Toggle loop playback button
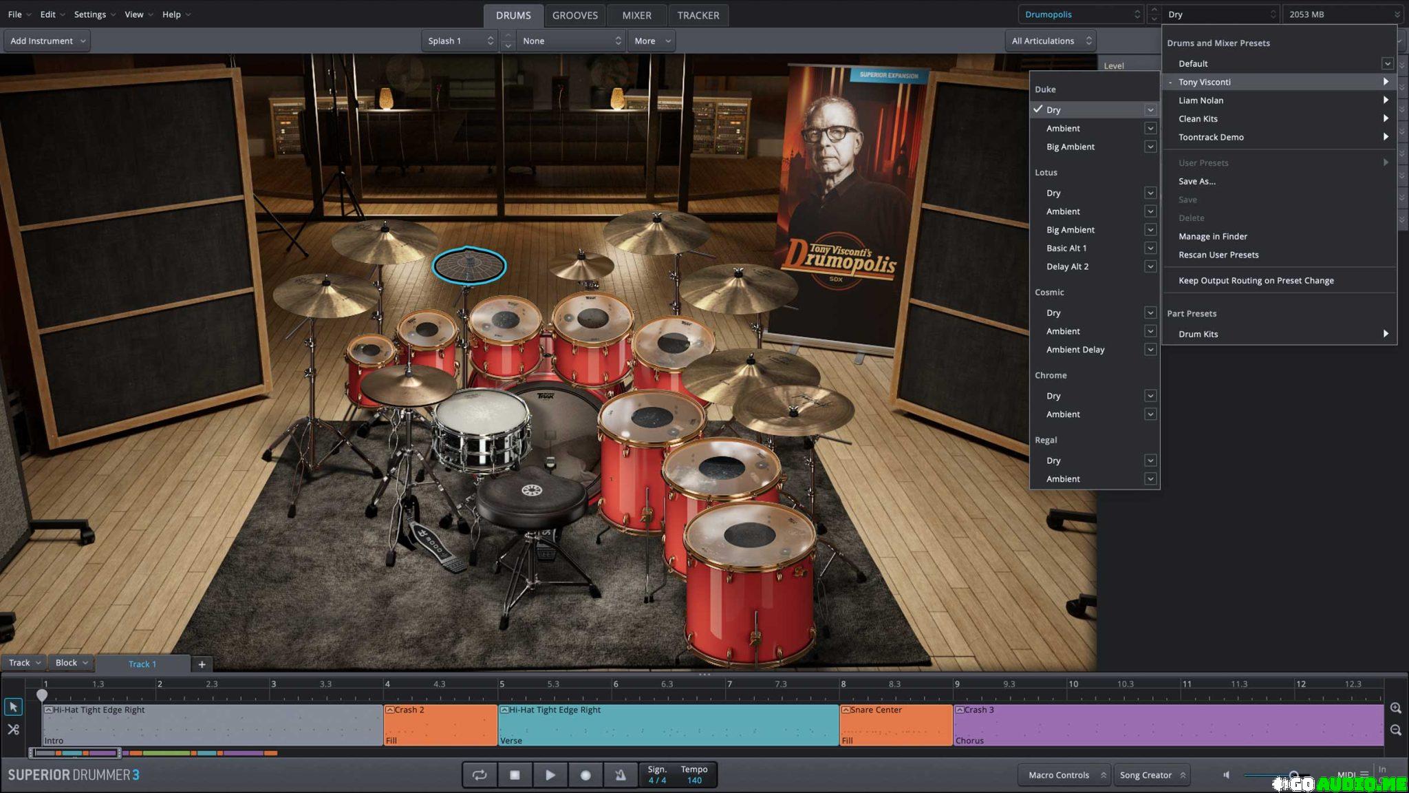The width and height of the screenshot is (1409, 793). (480, 775)
